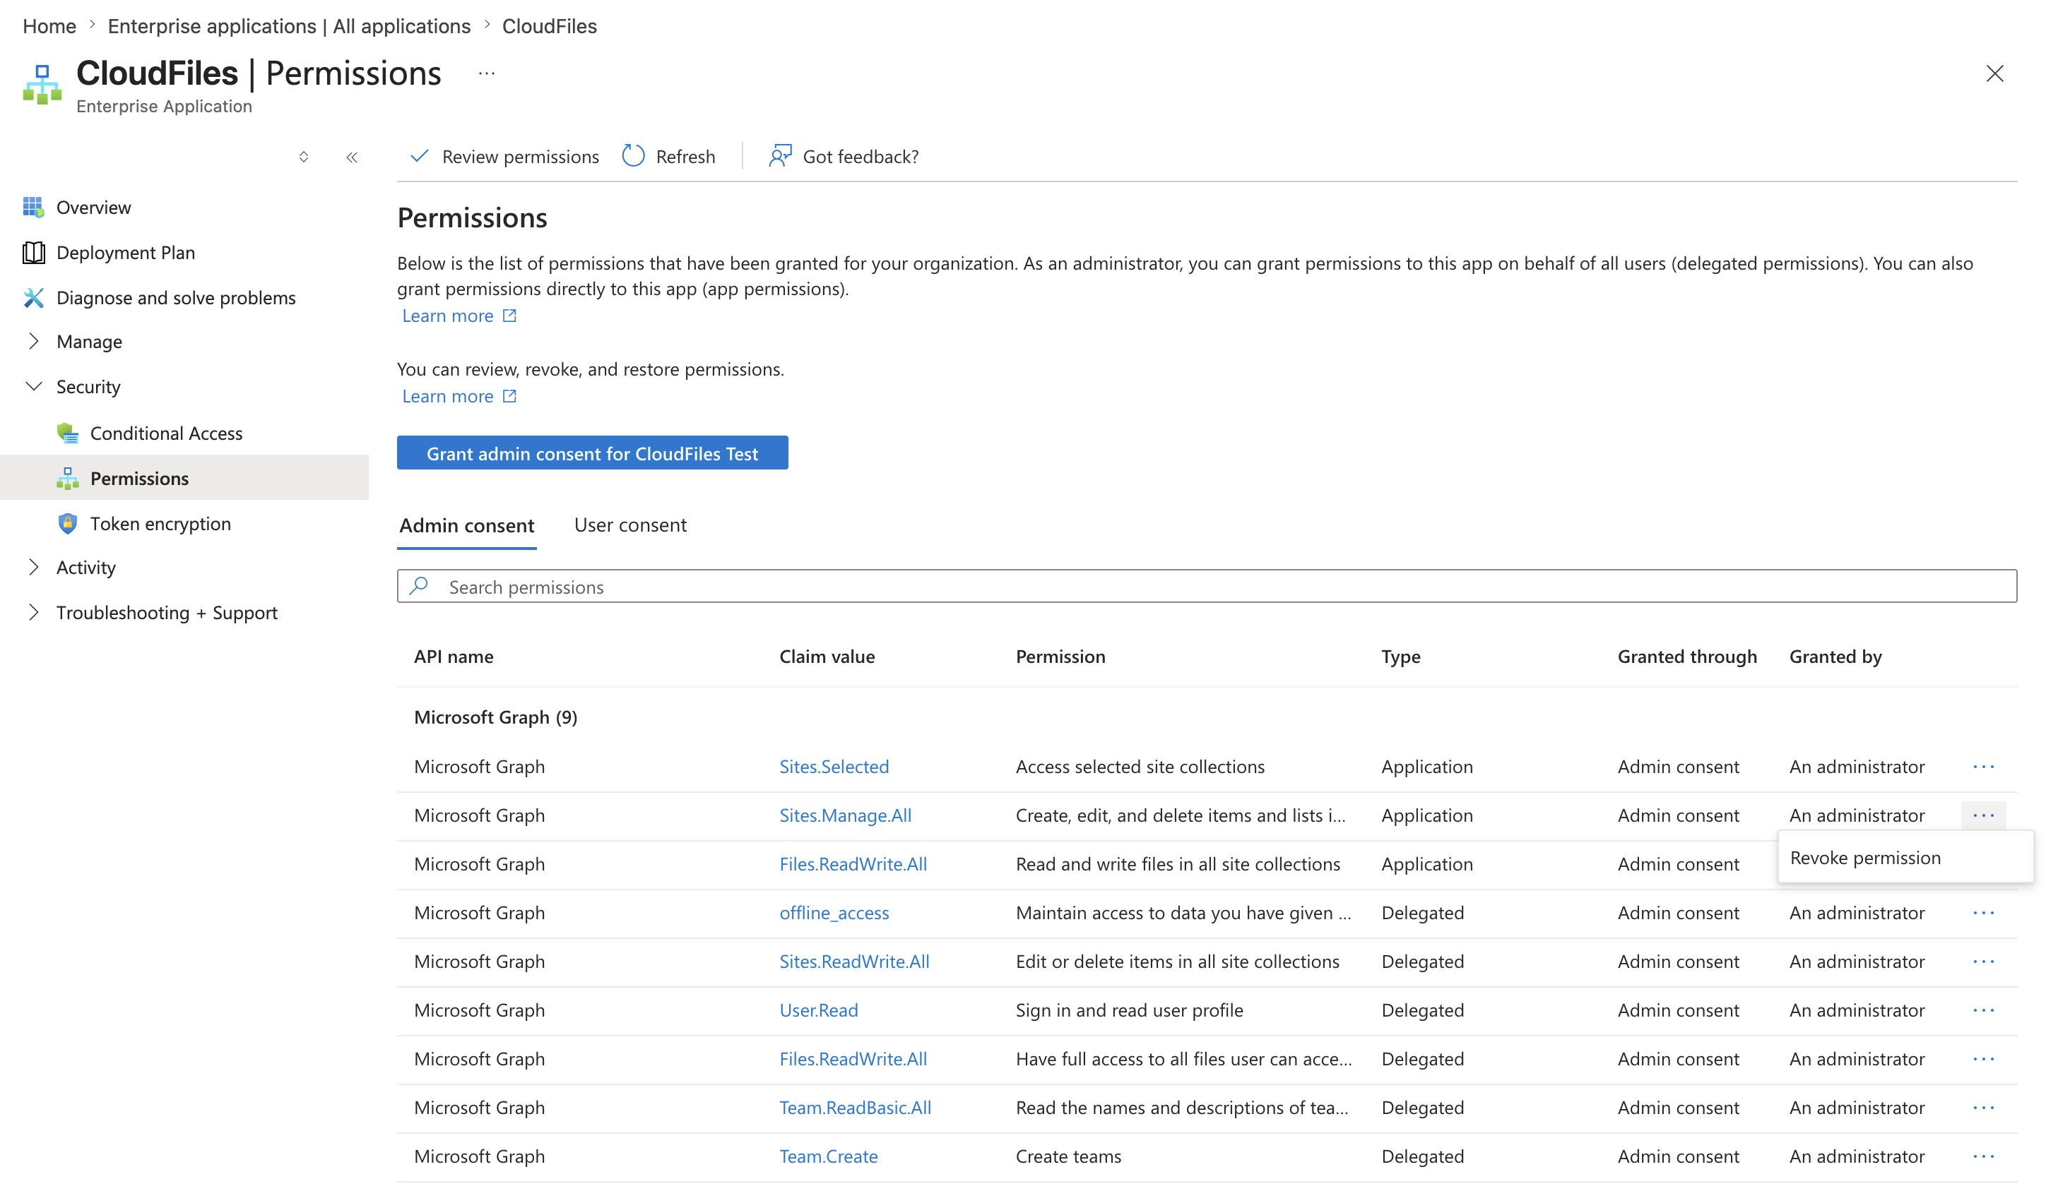2046x1203 pixels.
Task: Click the Token encryption shield icon
Action: [x=67, y=523]
